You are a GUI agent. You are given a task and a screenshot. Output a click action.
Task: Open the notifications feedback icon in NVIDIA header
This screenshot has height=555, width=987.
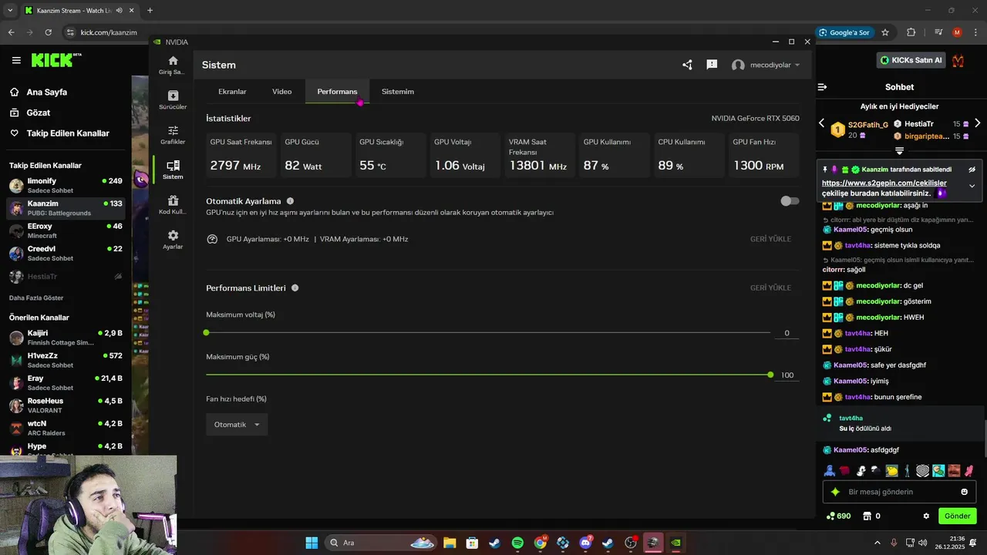[x=712, y=65]
